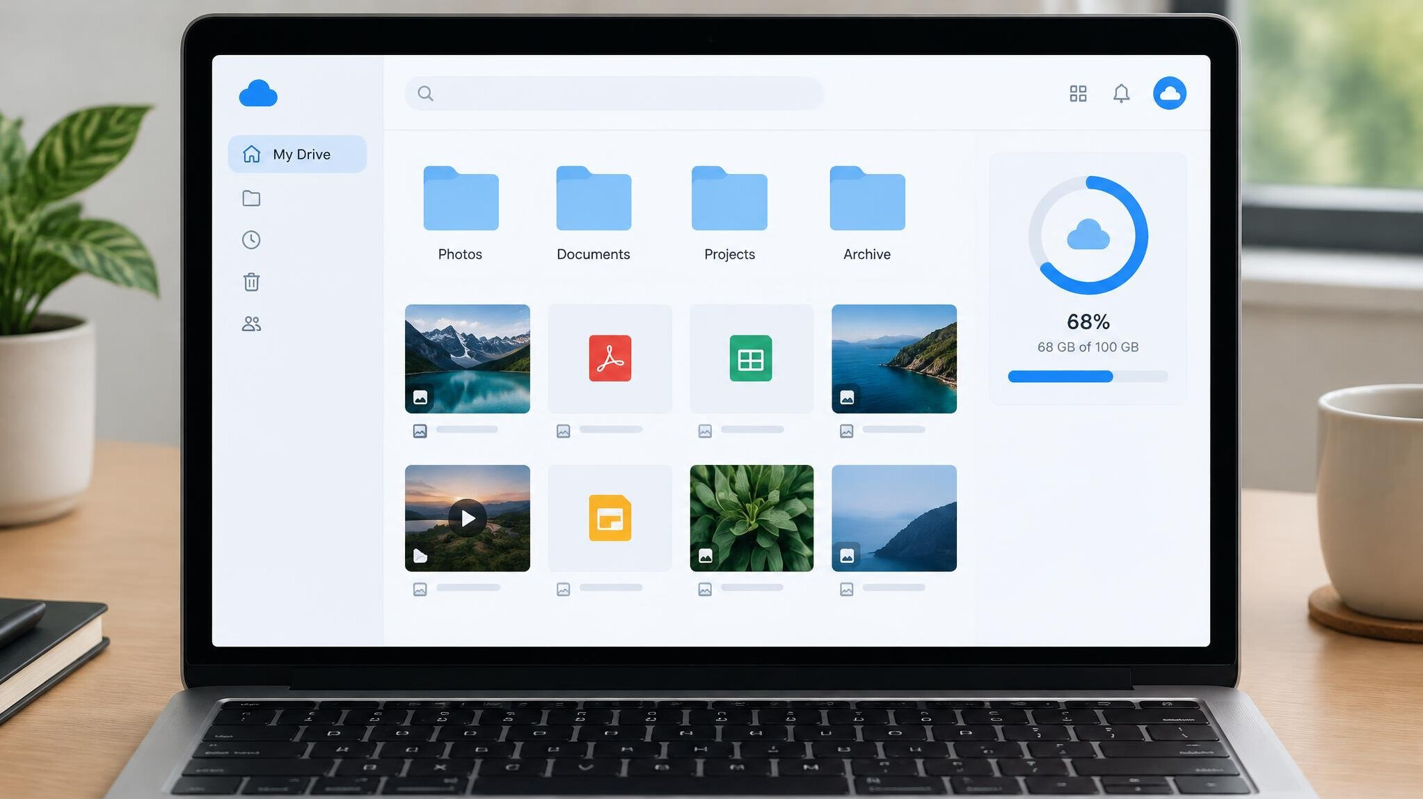Open the coastal cliffs photo thumbnail
This screenshot has width=1423, height=799.
click(894, 358)
